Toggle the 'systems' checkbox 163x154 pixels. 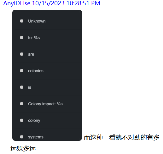(x=22, y=137)
